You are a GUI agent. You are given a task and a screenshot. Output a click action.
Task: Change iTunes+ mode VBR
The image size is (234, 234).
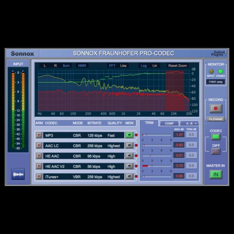[x=77, y=177]
